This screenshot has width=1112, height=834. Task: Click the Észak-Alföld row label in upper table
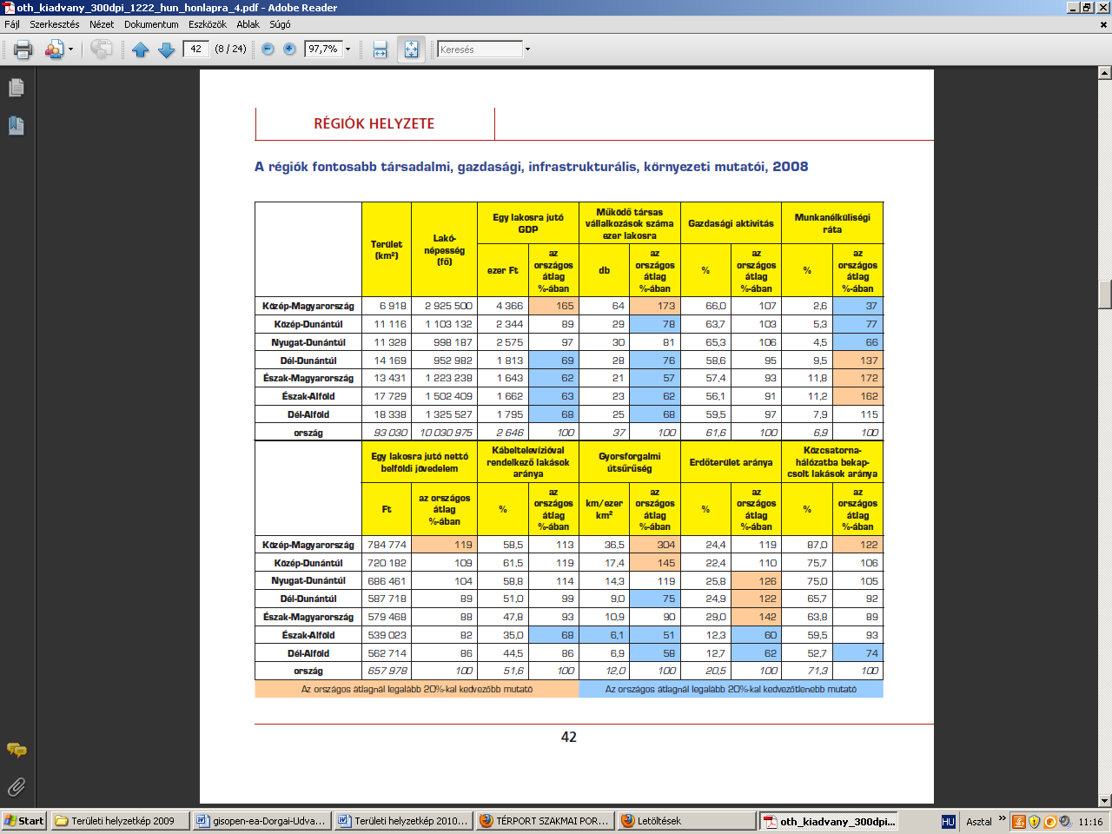point(308,396)
